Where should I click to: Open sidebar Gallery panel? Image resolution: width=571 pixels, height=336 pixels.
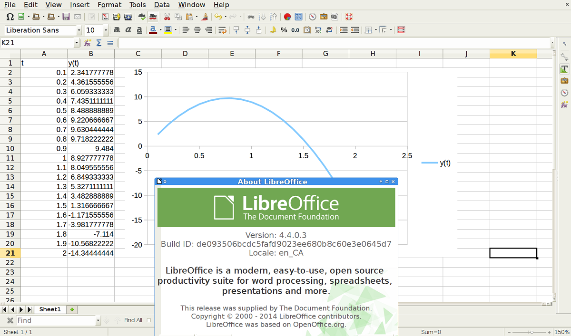click(564, 81)
